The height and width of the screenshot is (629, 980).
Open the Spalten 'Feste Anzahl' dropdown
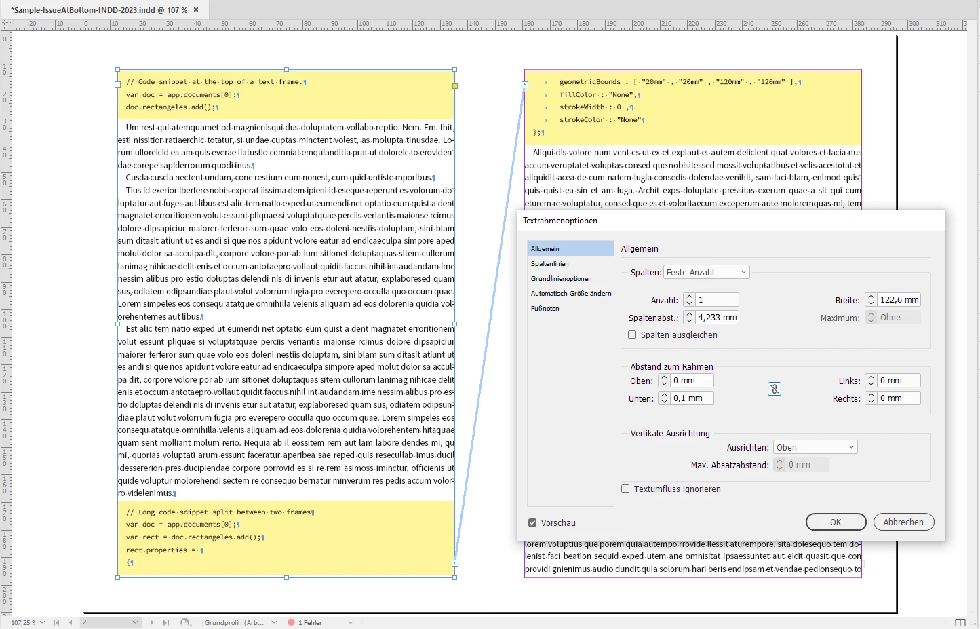pyautogui.click(x=706, y=272)
